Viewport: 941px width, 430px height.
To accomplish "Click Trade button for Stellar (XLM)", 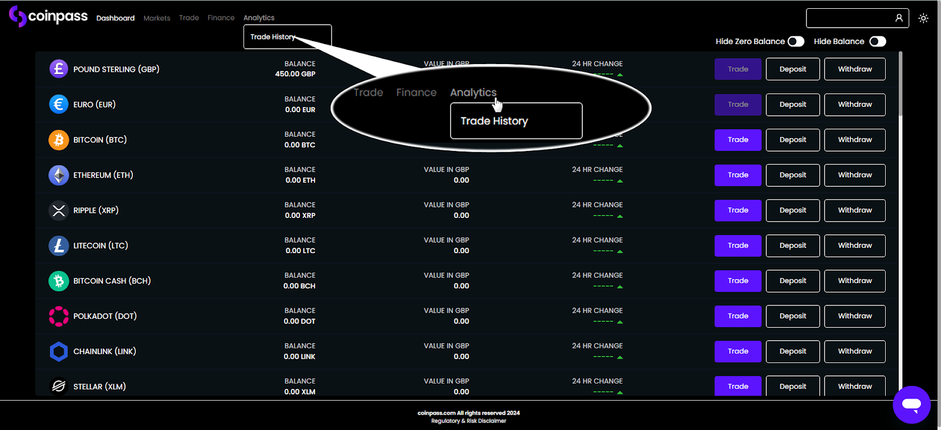I will click(x=738, y=386).
